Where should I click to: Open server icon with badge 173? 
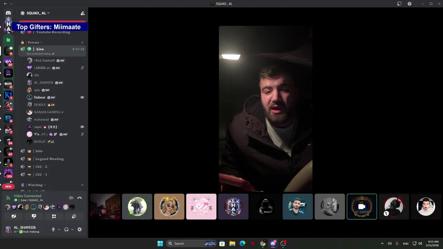[8, 173]
